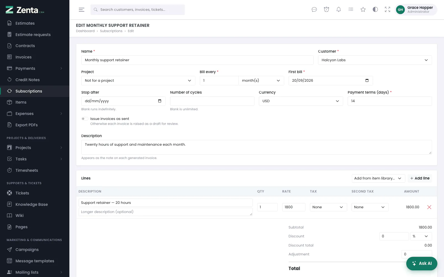Open Add from item library dropdown
Screen dimensions: 444x277
[x=378, y=178]
